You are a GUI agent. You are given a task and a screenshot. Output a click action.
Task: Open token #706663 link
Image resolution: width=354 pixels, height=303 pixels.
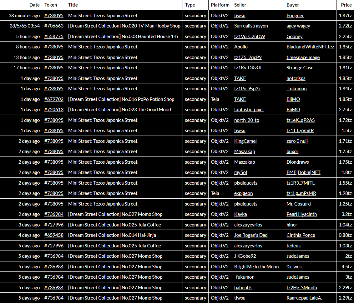[x=54, y=26]
